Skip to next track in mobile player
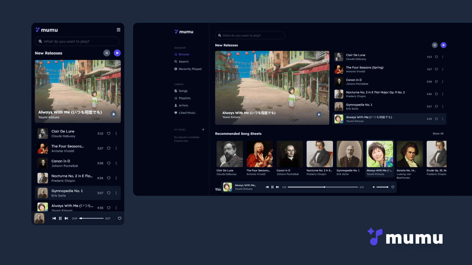Image resolution: width=472 pixels, height=265 pixels. tap(66, 218)
